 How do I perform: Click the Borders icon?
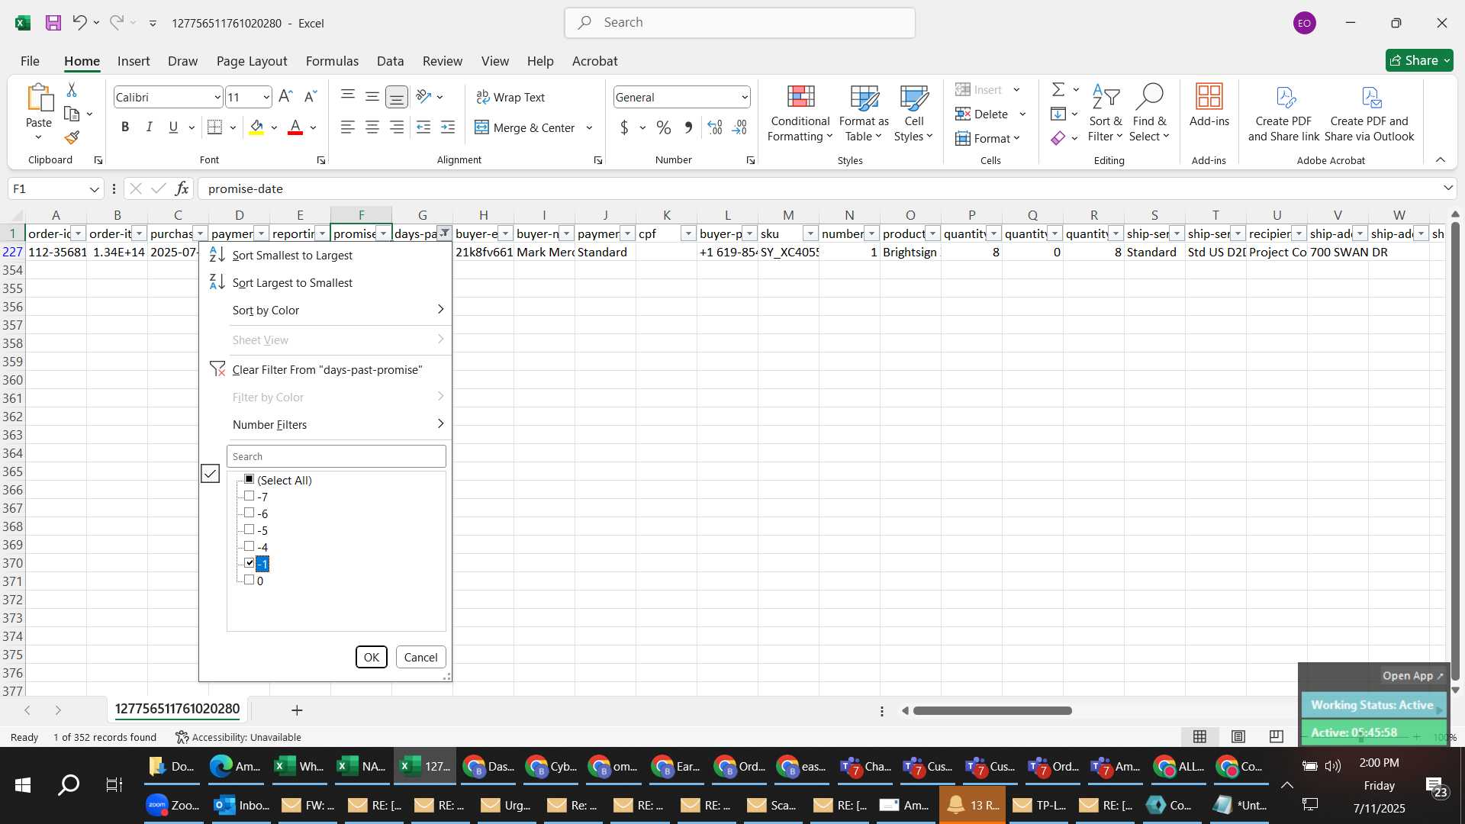pyautogui.click(x=215, y=127)
